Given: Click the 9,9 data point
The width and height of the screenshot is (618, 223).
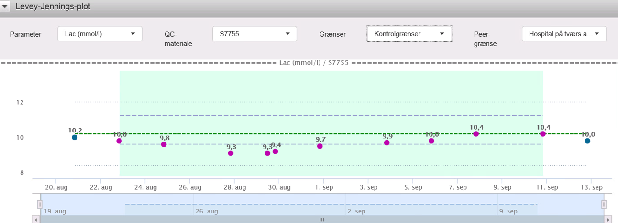Looking at the screenshot, I should tap(386, 142).
